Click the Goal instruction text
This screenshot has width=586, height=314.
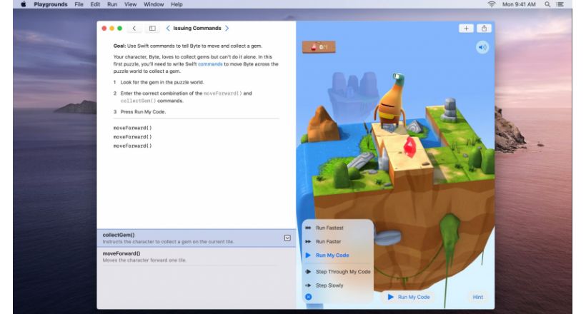[188, 46]
